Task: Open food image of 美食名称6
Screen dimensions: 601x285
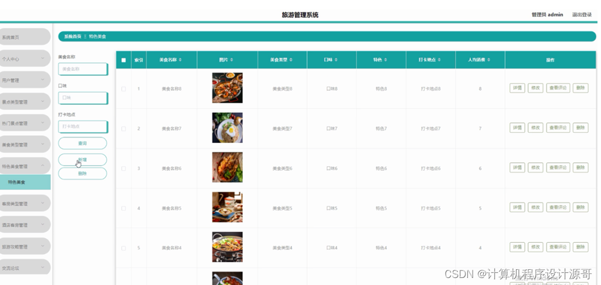Action: (228, 167)
